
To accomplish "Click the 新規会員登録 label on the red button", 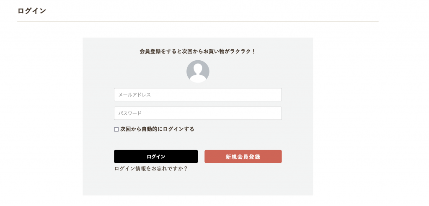I will point(243,157).
